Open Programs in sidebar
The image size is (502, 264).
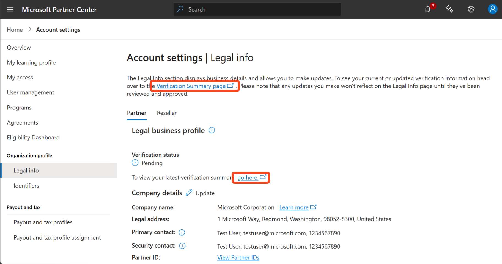point(19,108)
